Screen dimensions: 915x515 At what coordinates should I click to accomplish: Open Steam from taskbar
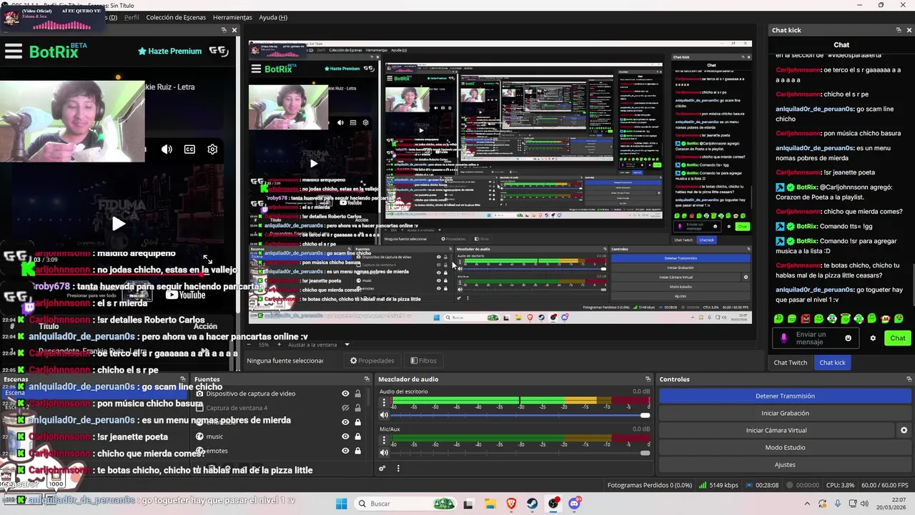click(533, 504)
